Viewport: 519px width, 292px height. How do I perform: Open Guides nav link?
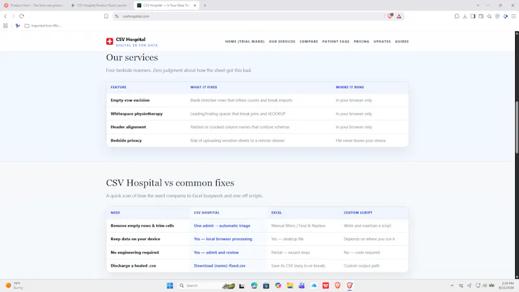point(402,42)
